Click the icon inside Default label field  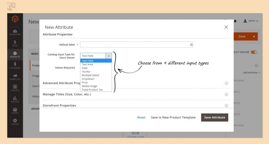(x=191, y=45)
